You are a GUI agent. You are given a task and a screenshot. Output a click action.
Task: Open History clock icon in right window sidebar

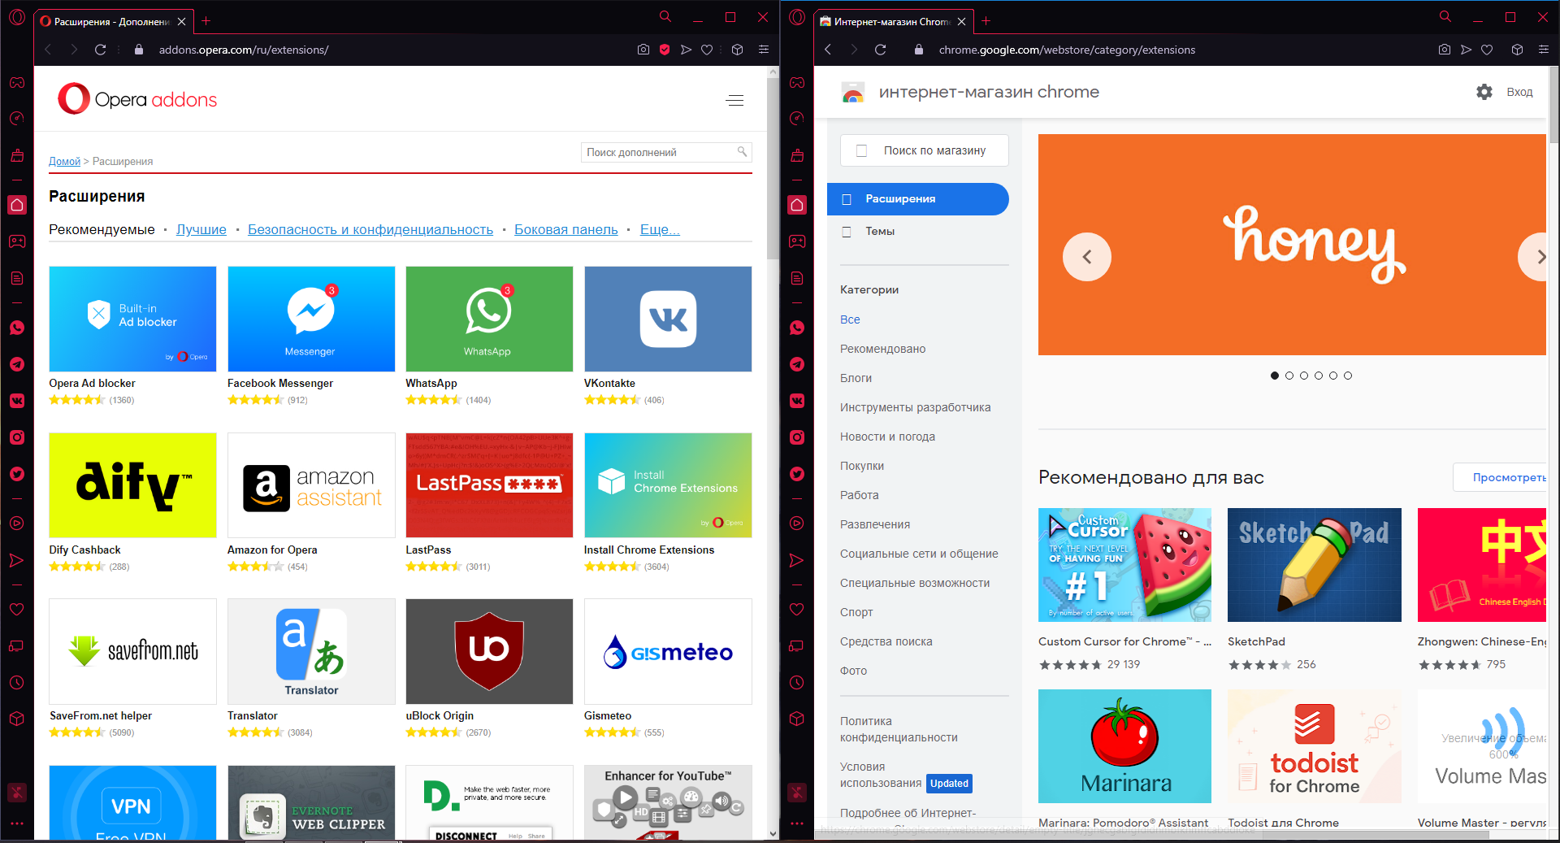tap(797, 683)
